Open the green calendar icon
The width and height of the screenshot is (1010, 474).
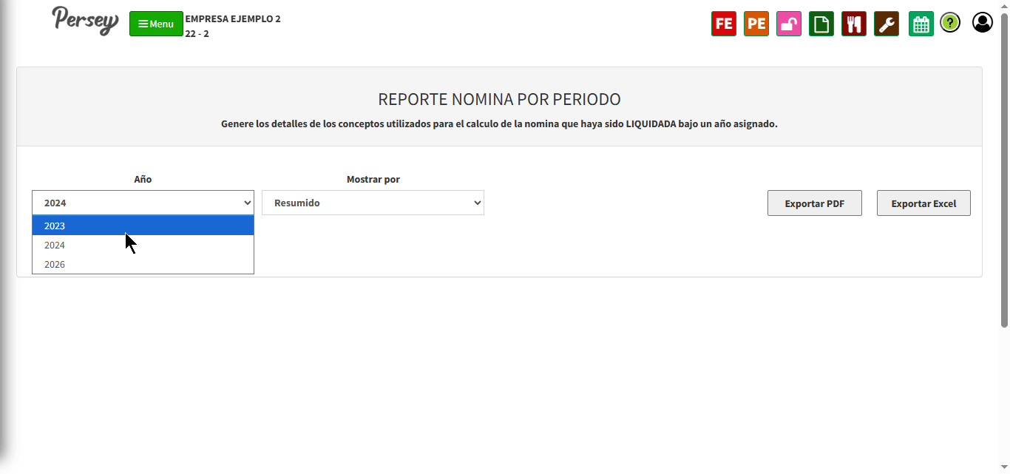click(921, 24)
